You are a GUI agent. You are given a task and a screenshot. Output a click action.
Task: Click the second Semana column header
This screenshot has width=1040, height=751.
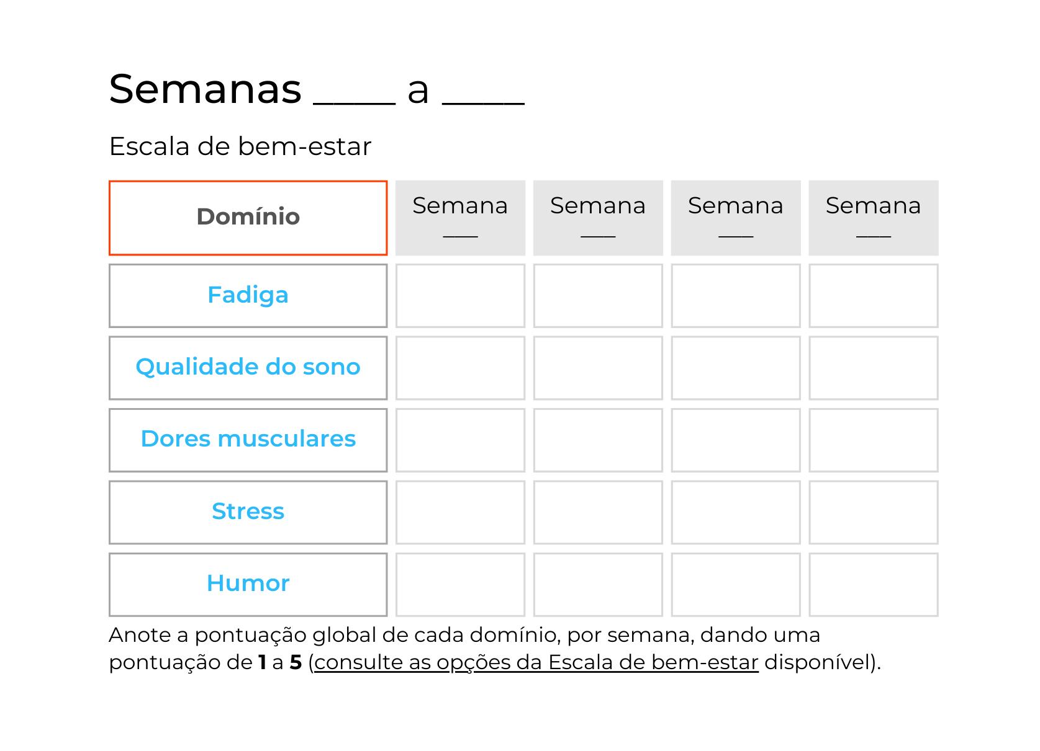tap(598, 218)
